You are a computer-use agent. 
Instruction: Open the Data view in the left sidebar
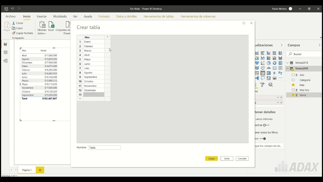click(x=5, y=53)
